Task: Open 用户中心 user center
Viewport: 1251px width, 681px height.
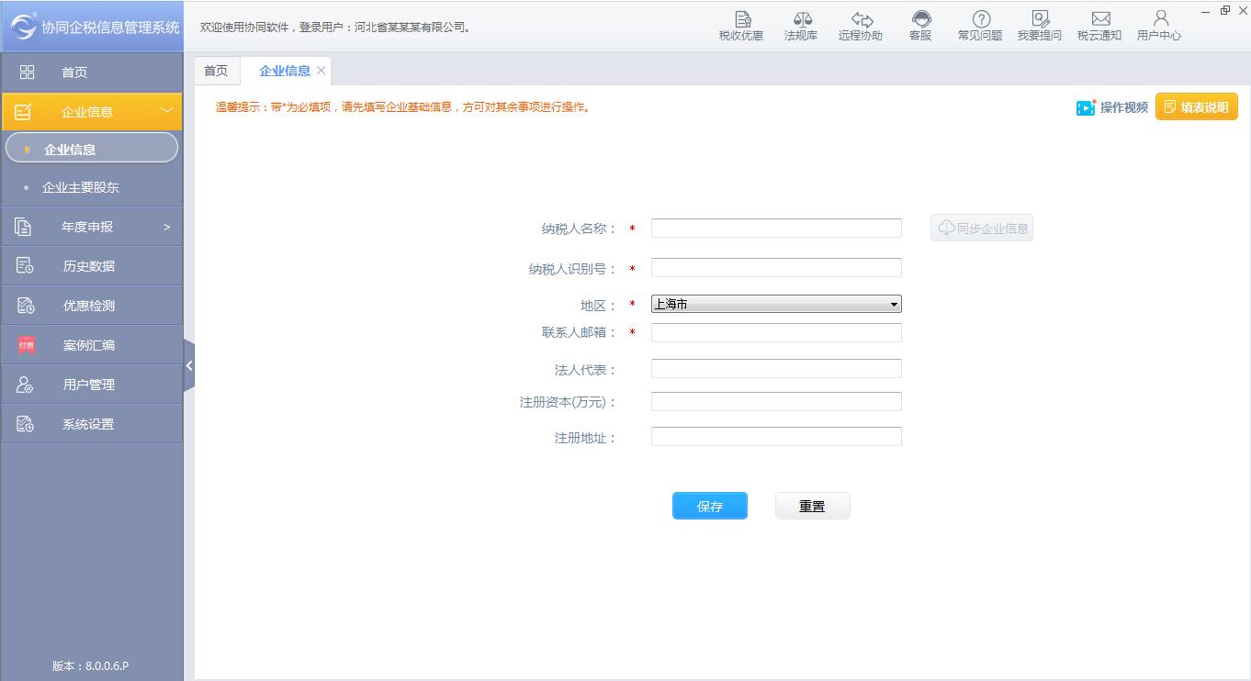Action: point(1159,26)
